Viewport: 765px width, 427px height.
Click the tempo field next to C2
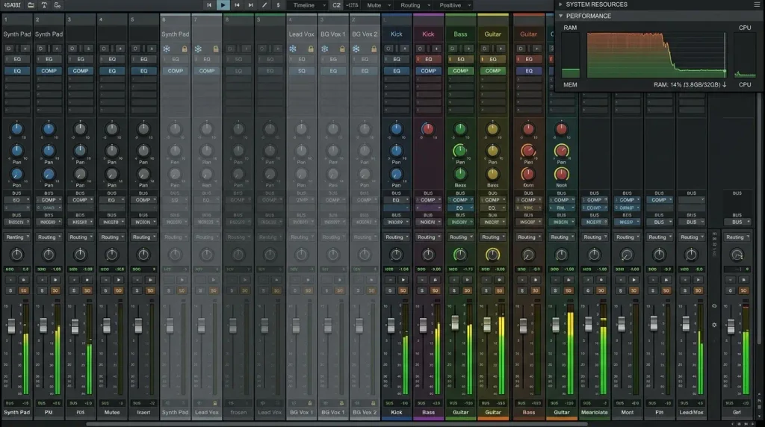click(x=353, y=5)
